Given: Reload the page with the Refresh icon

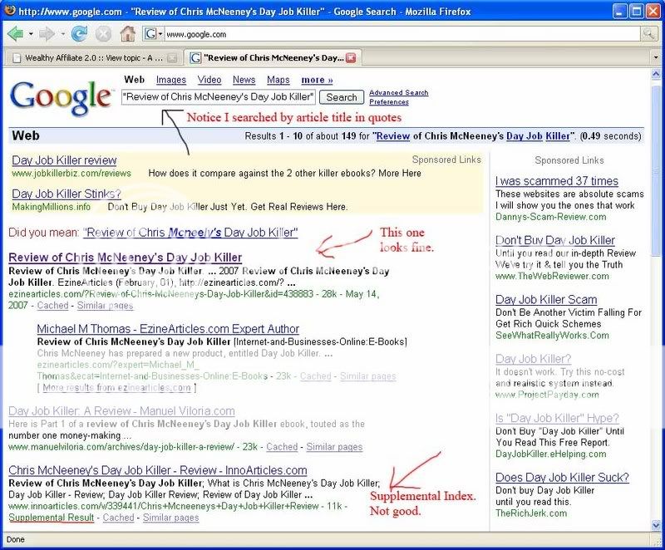Looking at the screenshot, I should pyautogui.click(x=79, y=33).
